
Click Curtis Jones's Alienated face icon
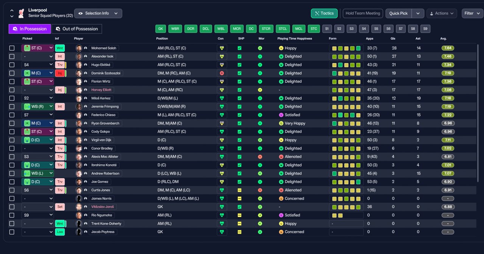[281, 190]
